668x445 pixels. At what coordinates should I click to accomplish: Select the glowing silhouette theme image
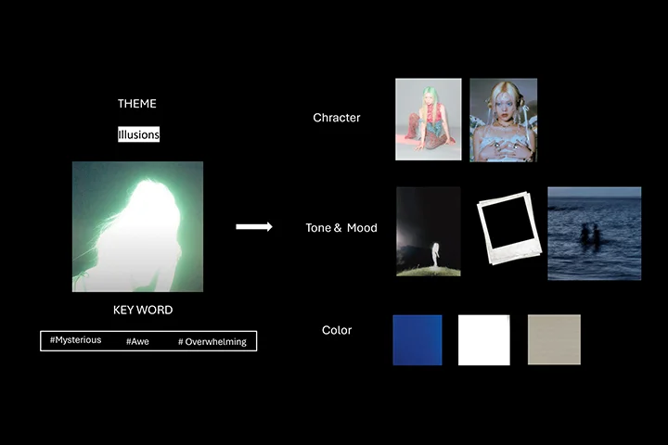137,226
